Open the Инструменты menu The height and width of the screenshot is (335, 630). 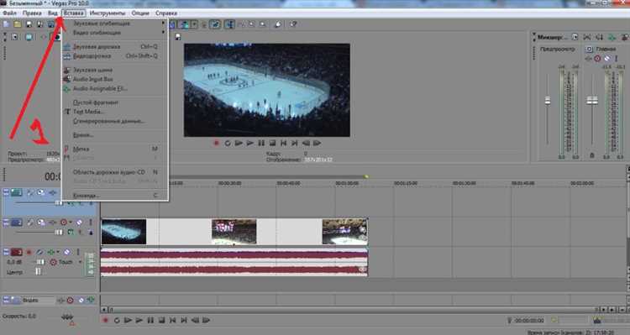(108, 13)
